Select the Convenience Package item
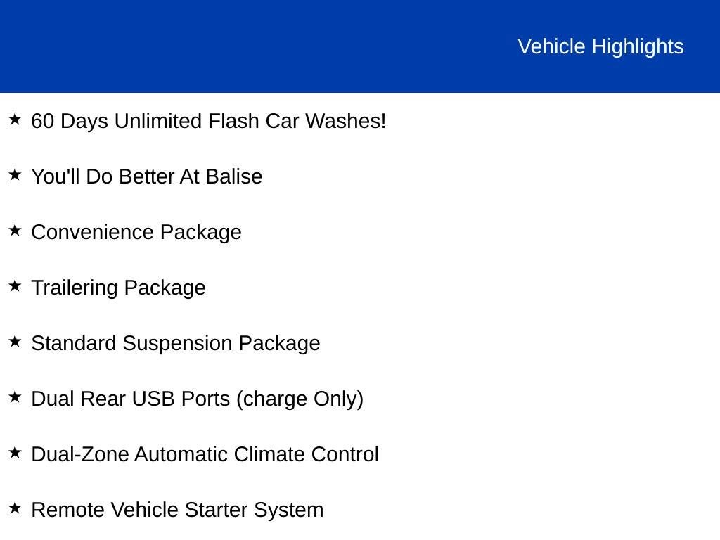Screen dimensions: 720x540 tap(136, 232)
